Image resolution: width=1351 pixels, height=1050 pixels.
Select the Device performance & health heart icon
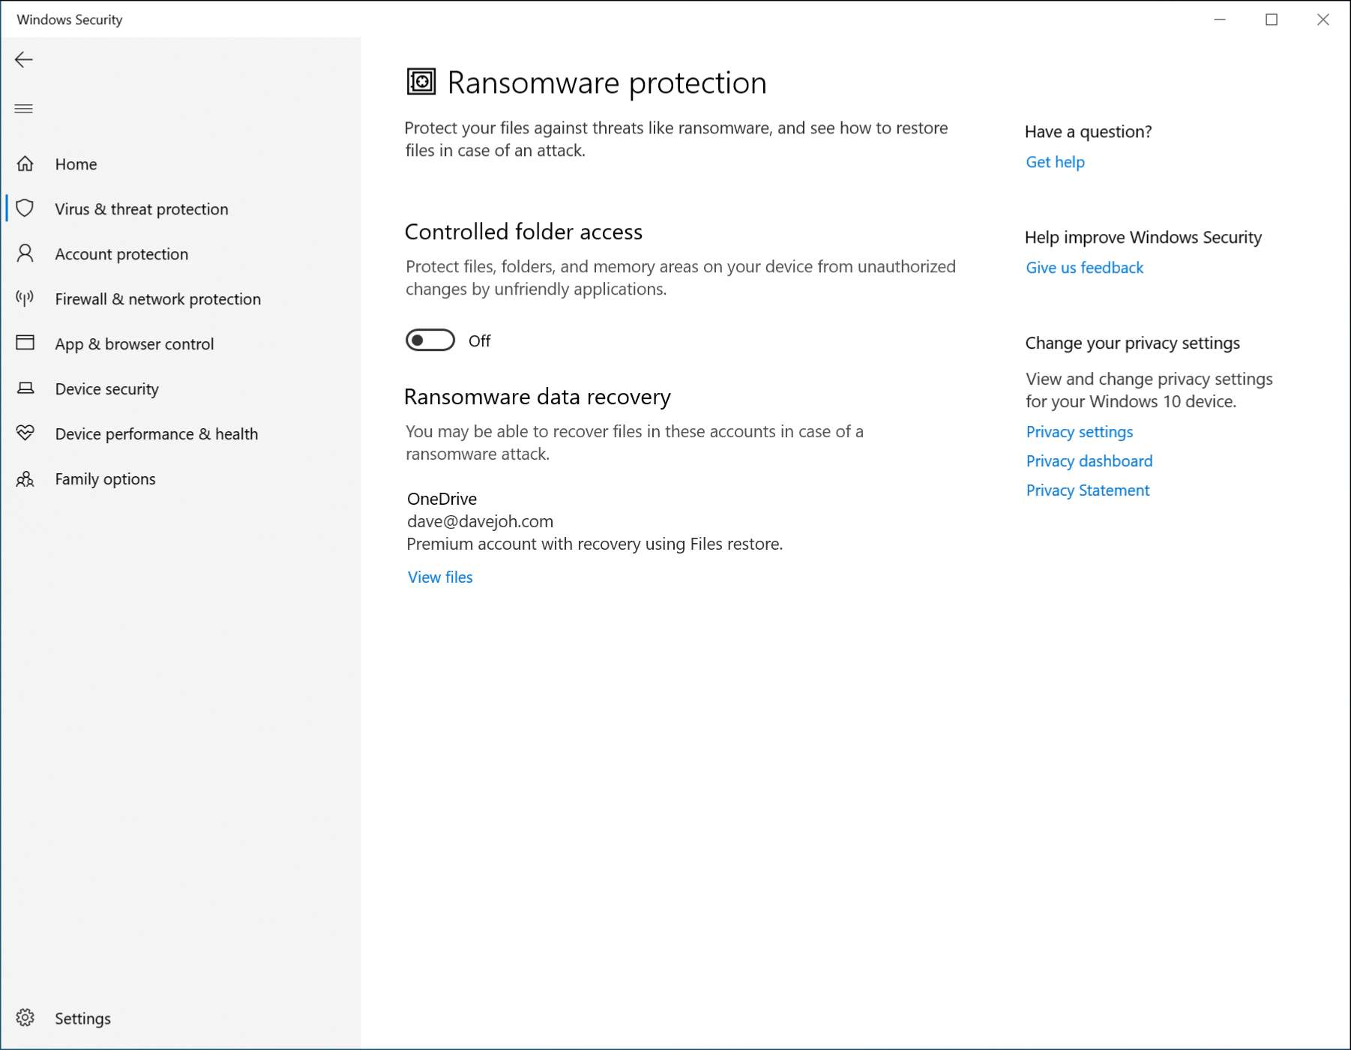point(25,433)
